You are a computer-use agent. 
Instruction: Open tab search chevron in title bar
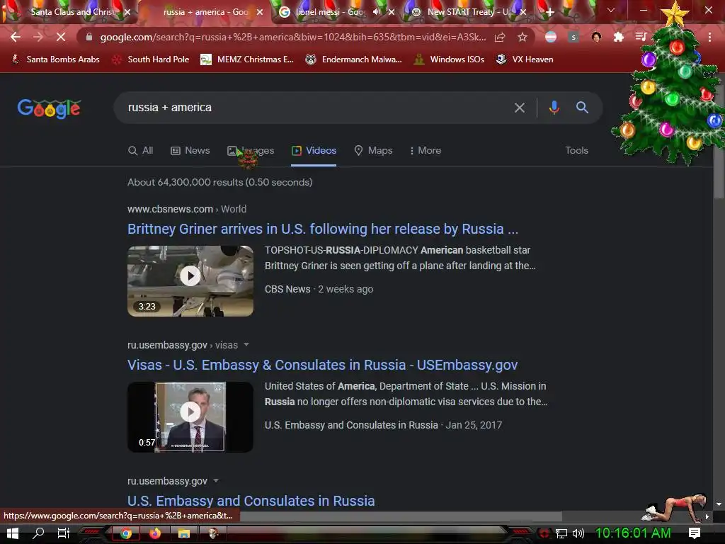610,10
